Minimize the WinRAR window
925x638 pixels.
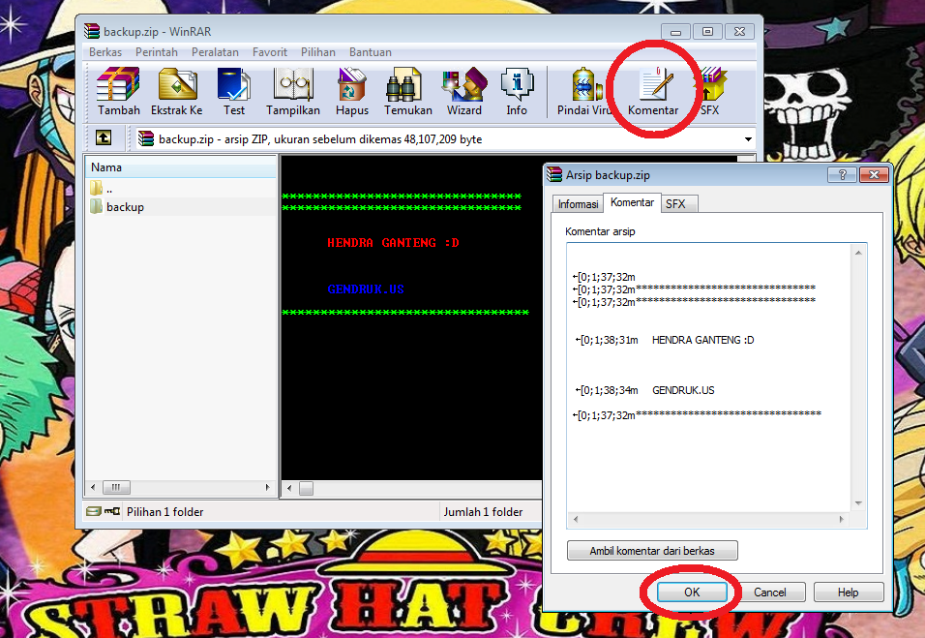pyautogui.click(x=675, y=32)
